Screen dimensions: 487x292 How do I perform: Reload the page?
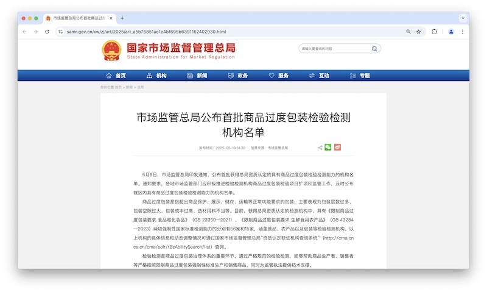[47, 32]
